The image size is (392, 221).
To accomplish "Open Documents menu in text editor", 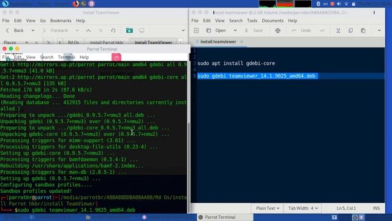I will [273, 20].
